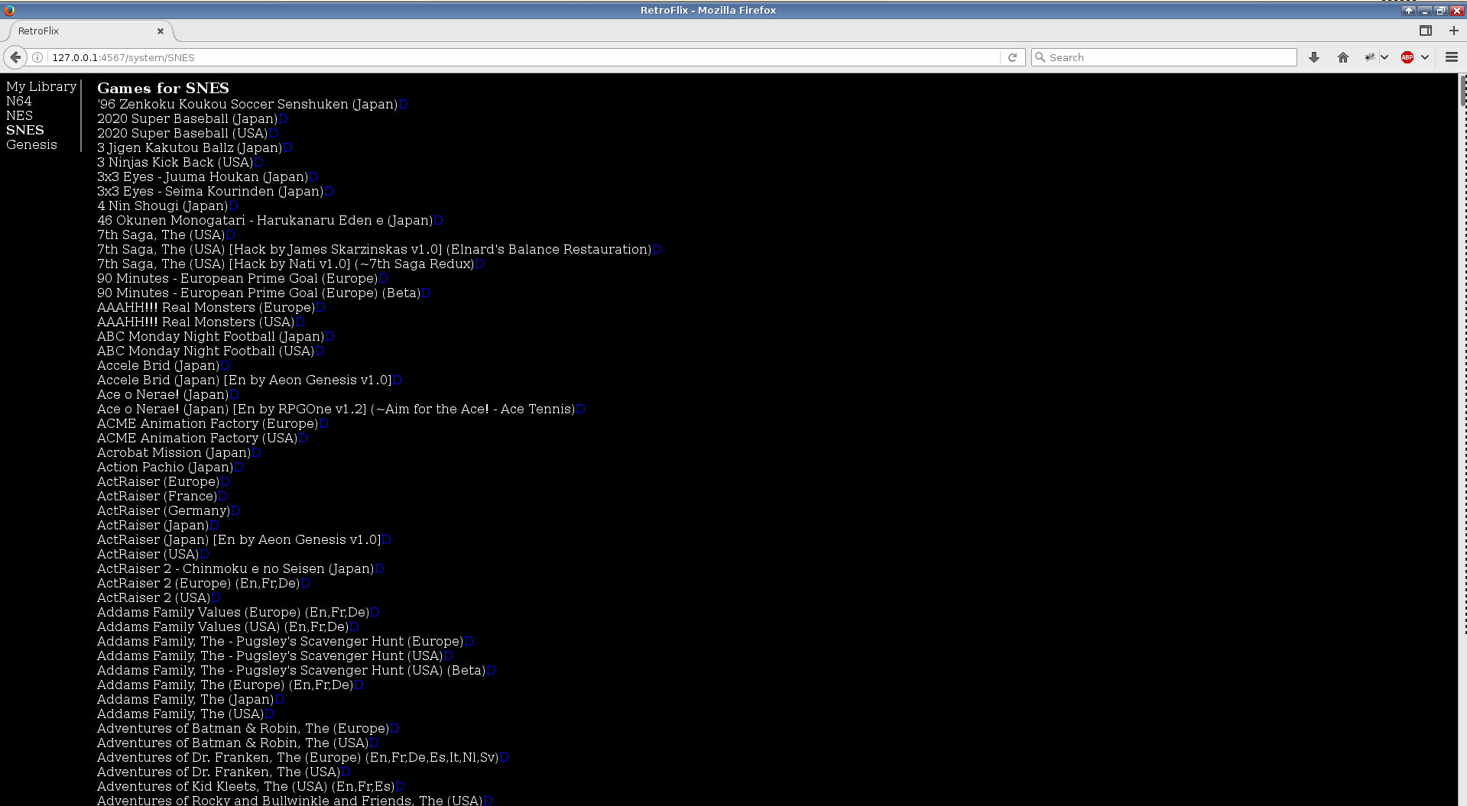Open Accele Brid [En by Aeon Genesis v1.0] title
1467x806 pixels.
(244, 380)
